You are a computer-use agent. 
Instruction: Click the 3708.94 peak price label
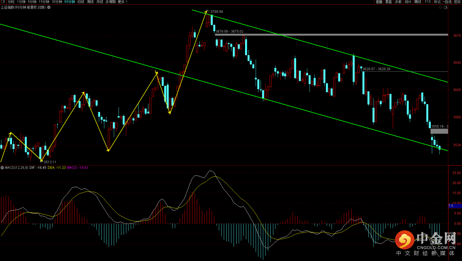point(216,12)
